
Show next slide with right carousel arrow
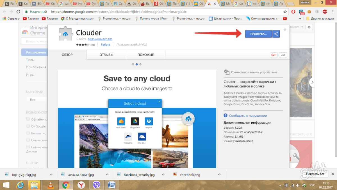pos(312,82)
